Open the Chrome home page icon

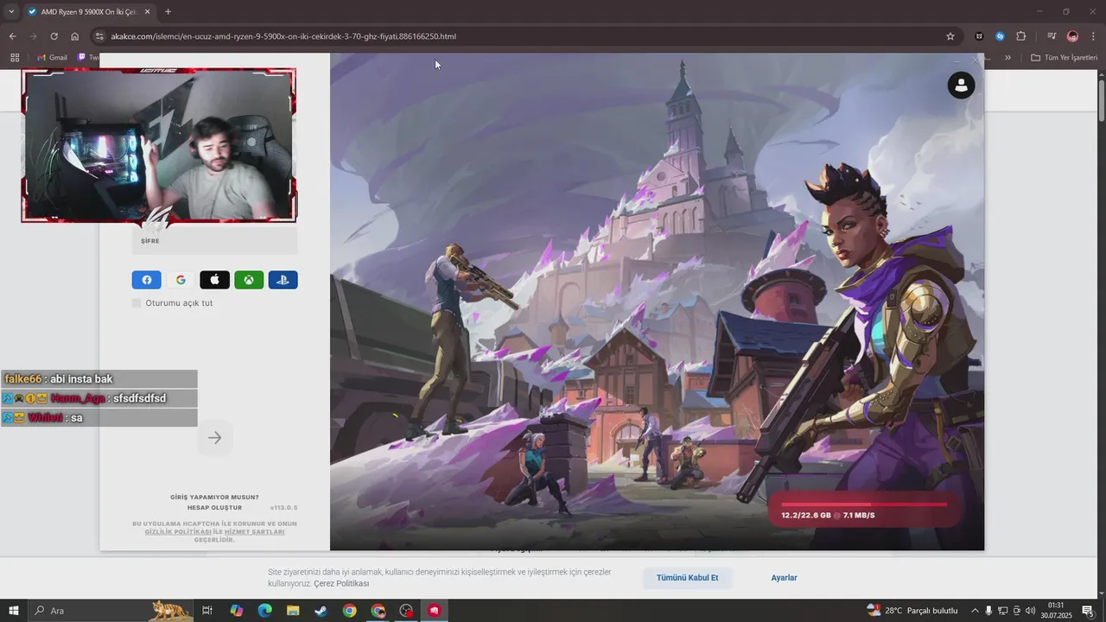[75, 36]
